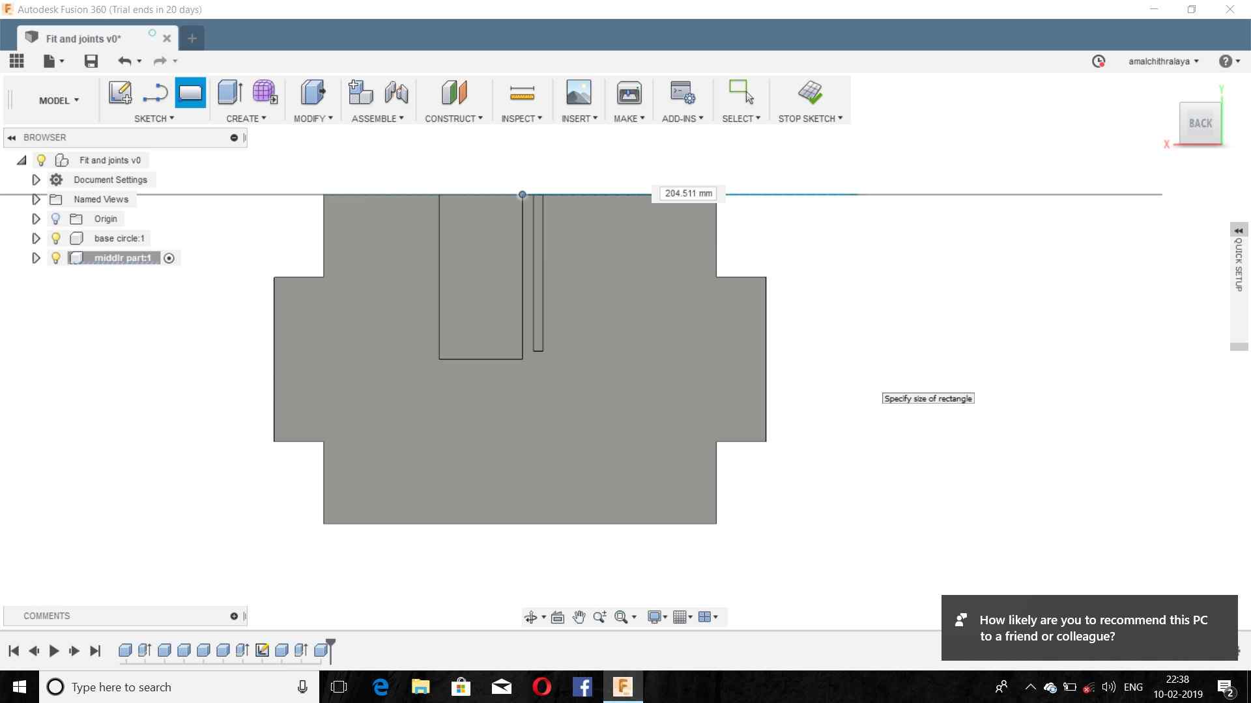The height and width of the screenshot is (703, 1251).
Task: Select the Line sketch tool
Action: 155,92
